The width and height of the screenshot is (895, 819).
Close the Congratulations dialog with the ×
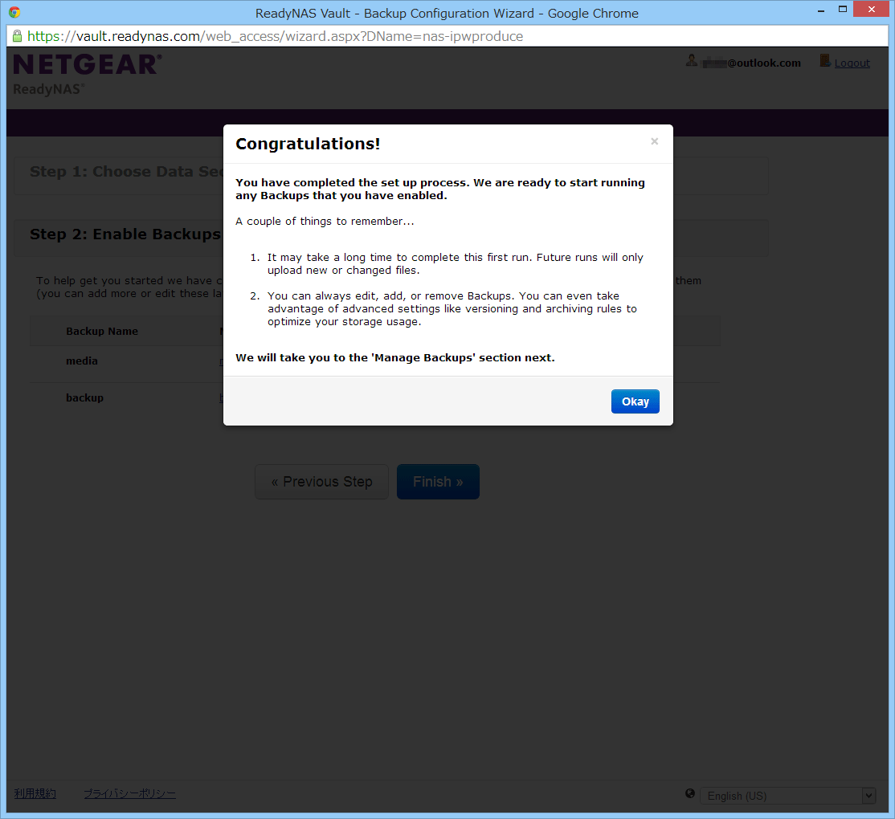coord(654,142)
